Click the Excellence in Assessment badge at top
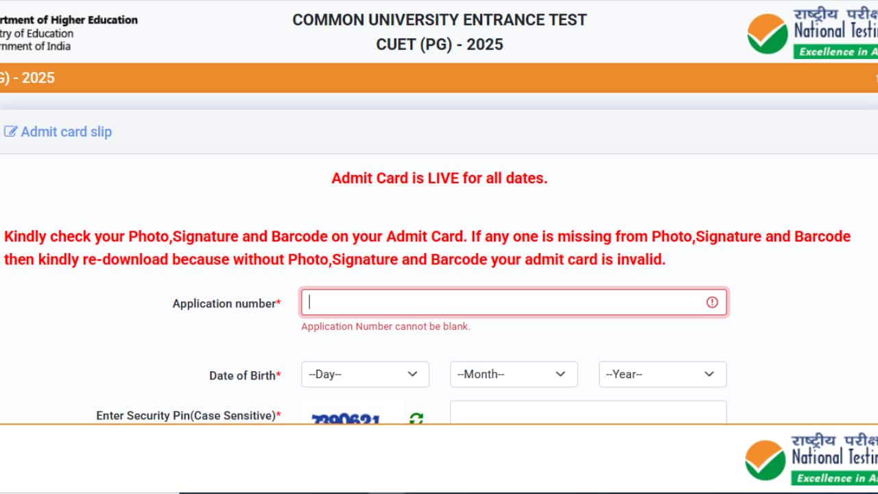The image size is (878, 494). 835,51
